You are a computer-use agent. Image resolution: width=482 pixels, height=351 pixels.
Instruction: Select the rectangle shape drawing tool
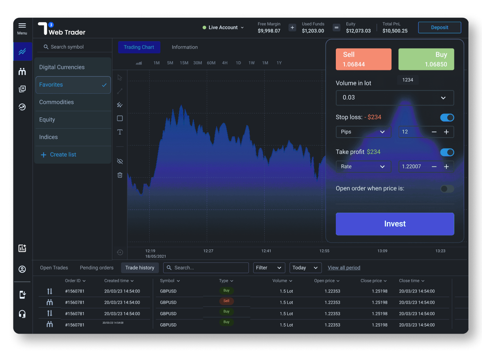point(120,118)
